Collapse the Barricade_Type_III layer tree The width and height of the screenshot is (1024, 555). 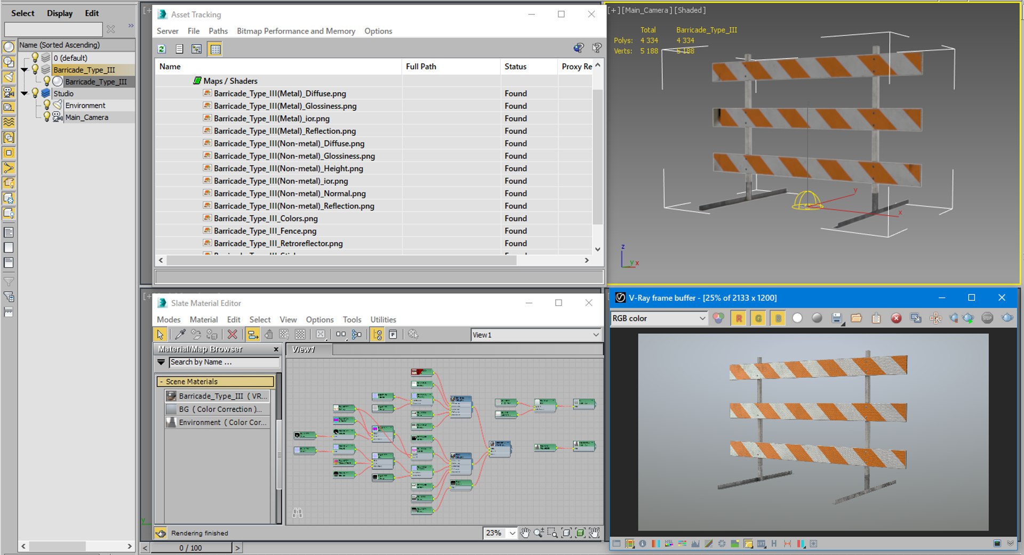pyautogui.click(x=24, y=70)
